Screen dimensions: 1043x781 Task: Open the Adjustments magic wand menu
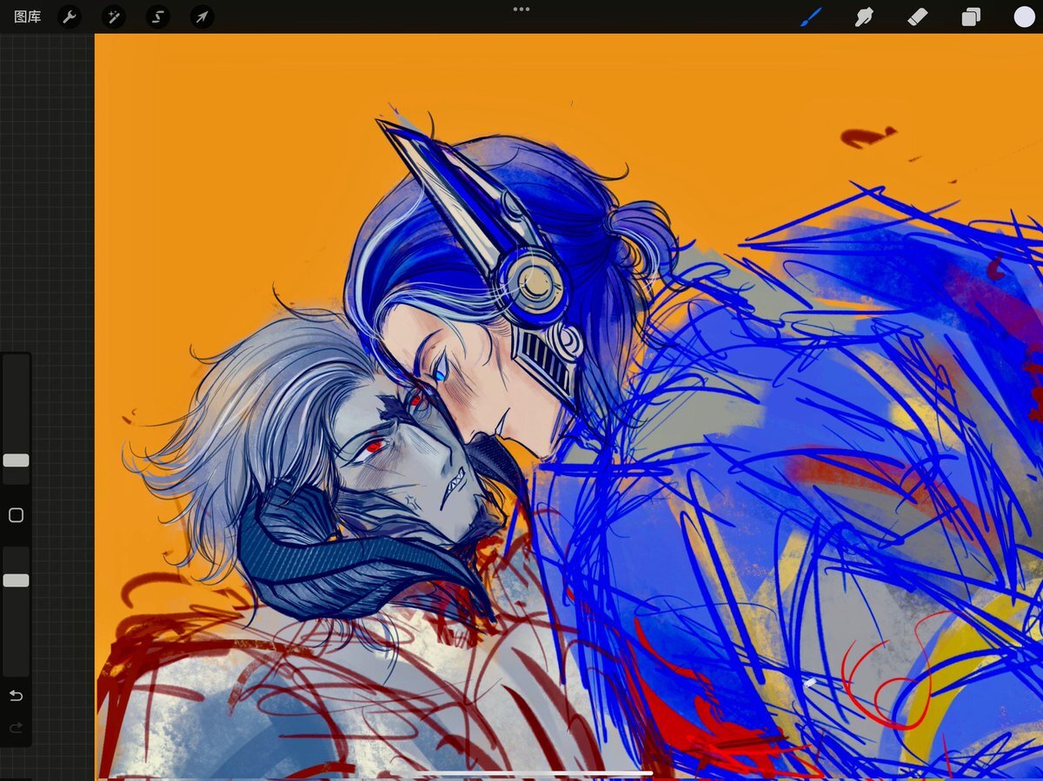(113, 17)
